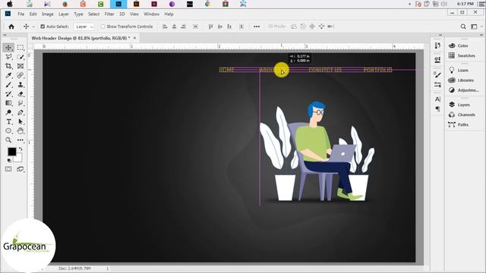Open the Image menu

[47, 14]
